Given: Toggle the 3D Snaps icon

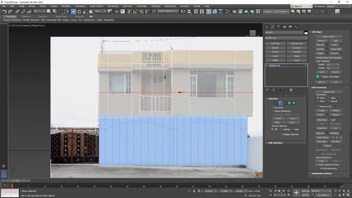Looking at the screenshot, I should pyautogui.click(x=129, y=12).
